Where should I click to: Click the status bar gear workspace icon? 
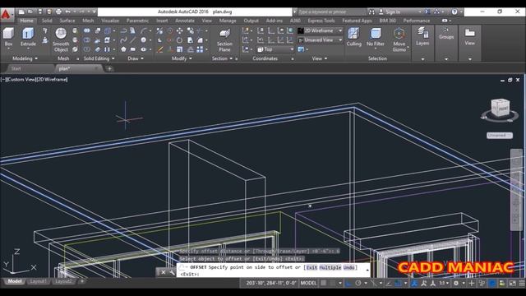(x=456, y=283)
